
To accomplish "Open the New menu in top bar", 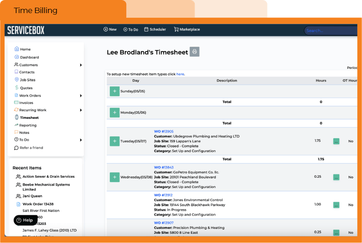I will (x=110, y=29).
